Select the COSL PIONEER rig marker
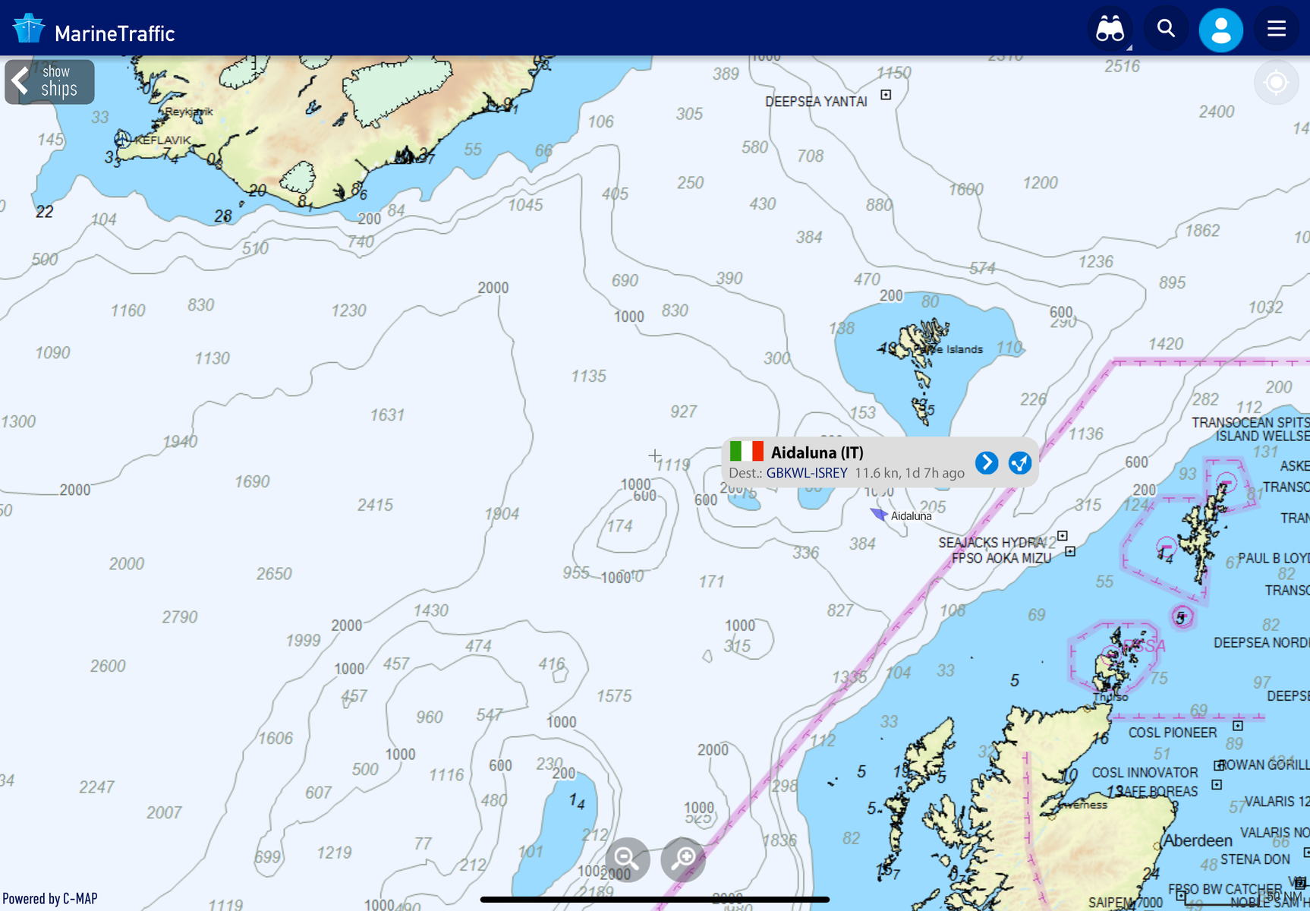 (1238, 726)
